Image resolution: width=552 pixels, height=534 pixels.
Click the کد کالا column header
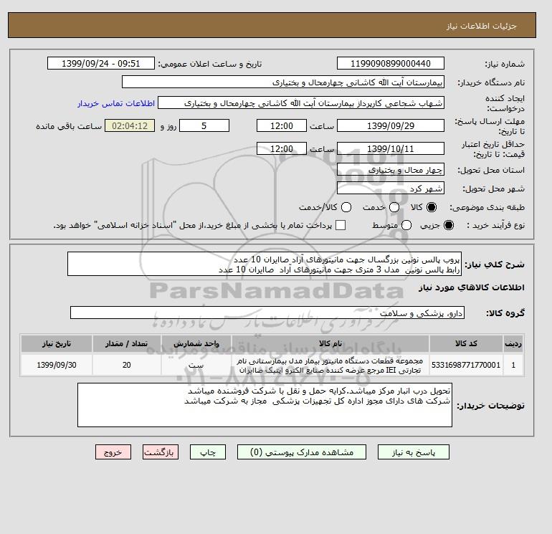click(466, 343)
